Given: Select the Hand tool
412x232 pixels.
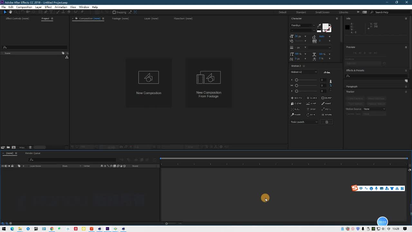Looking at the screenshot, I should (x=10, y=12).
